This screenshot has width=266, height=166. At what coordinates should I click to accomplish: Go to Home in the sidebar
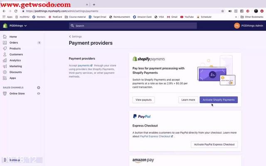(x=13, y=37)
